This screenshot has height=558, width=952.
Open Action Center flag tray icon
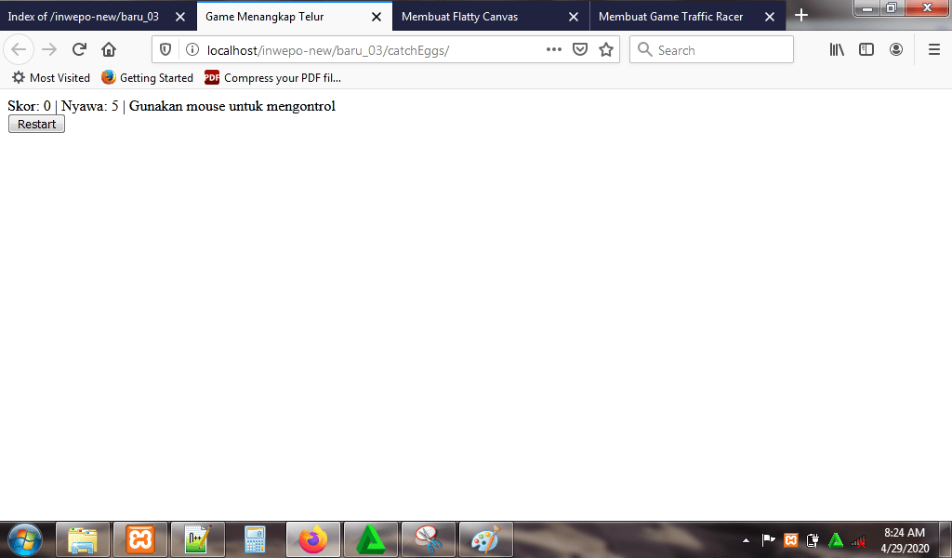coord(768,539)
